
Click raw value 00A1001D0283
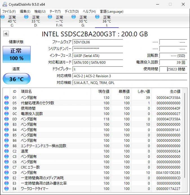point(168,172)
